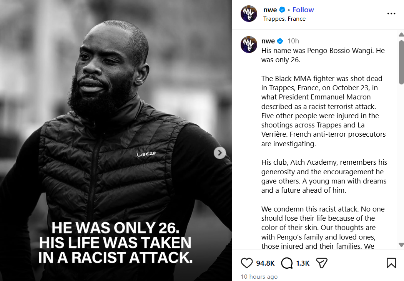Click scrollbar down arrow in caption panel
This screenshot has height=281, width=404.
[401, 245]
